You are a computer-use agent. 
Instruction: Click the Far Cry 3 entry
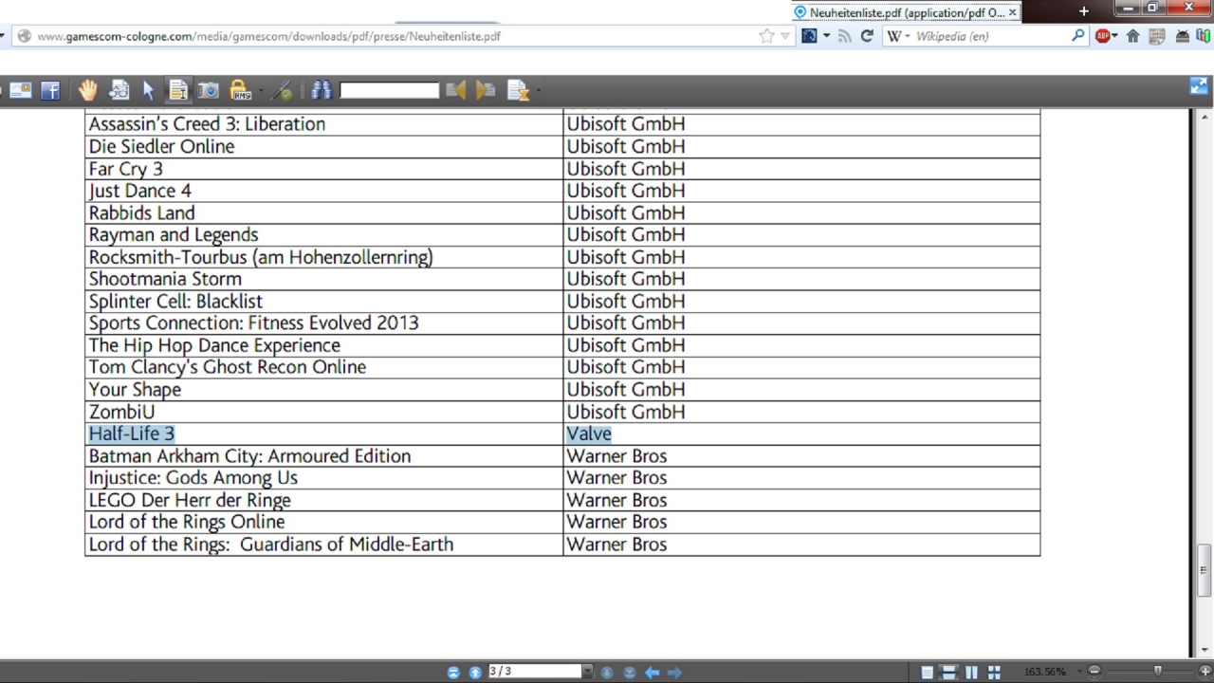(x=126, y=169)
